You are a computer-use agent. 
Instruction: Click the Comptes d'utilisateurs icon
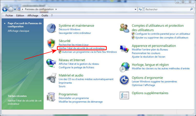tap(124, 28)
